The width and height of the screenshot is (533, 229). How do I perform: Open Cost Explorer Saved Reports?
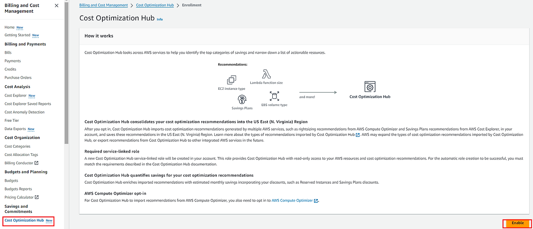click(28, 104)
